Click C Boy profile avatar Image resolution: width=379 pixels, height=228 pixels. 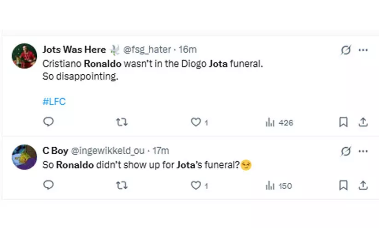[24, 157]
